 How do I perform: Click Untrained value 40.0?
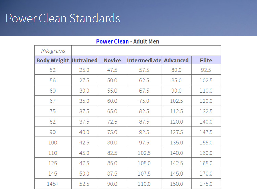coord(84,132)
